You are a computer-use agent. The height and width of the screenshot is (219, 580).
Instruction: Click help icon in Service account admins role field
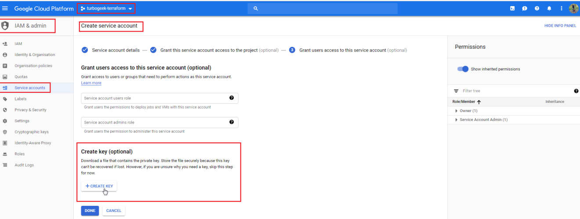tap(232, 122)
